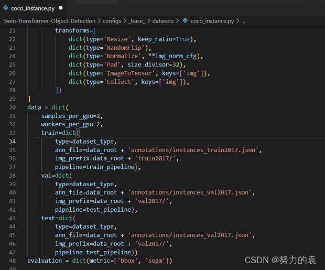Click the 'train2017/' string on line 36

click(x=155, y=158)
